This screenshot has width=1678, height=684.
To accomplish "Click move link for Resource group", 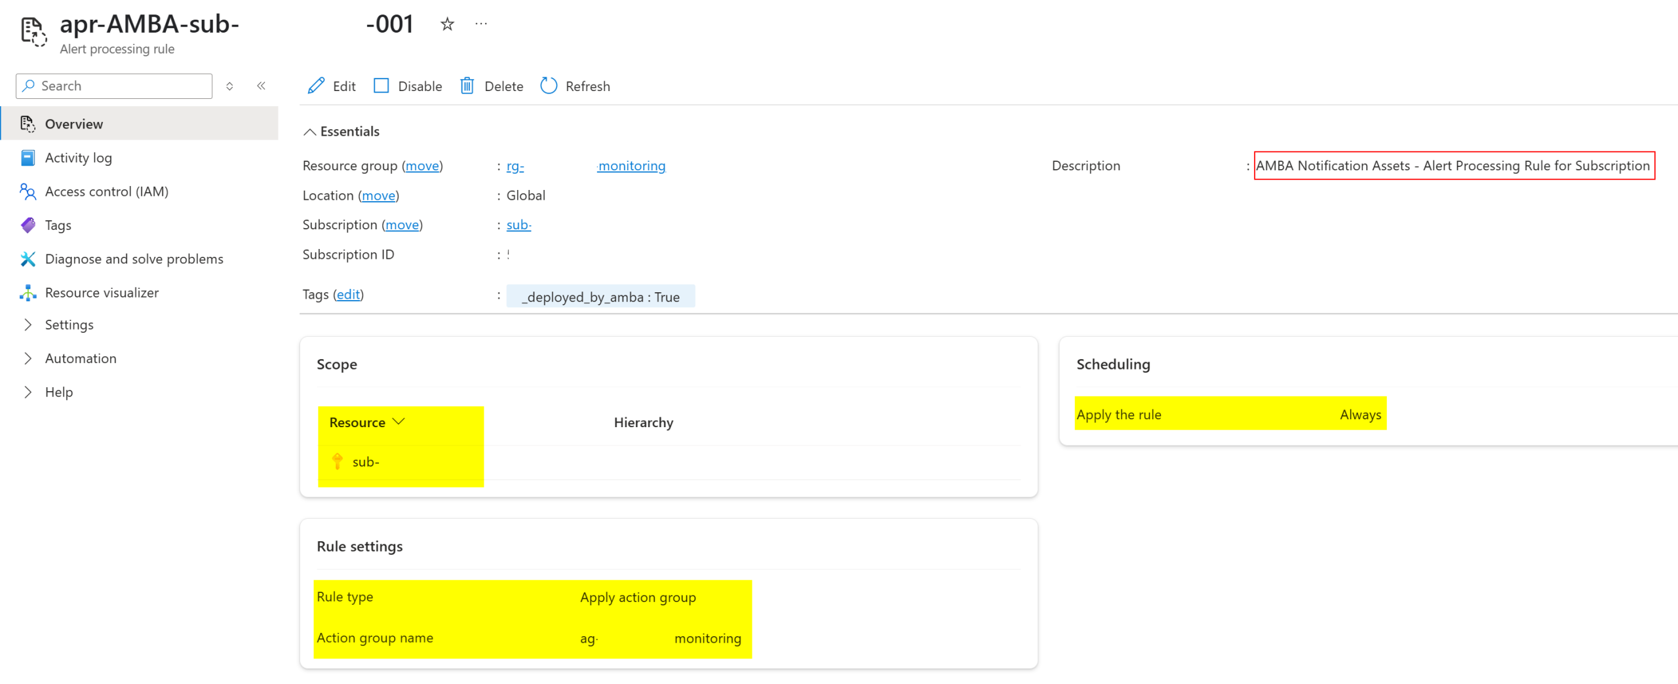I will [422, 166].
